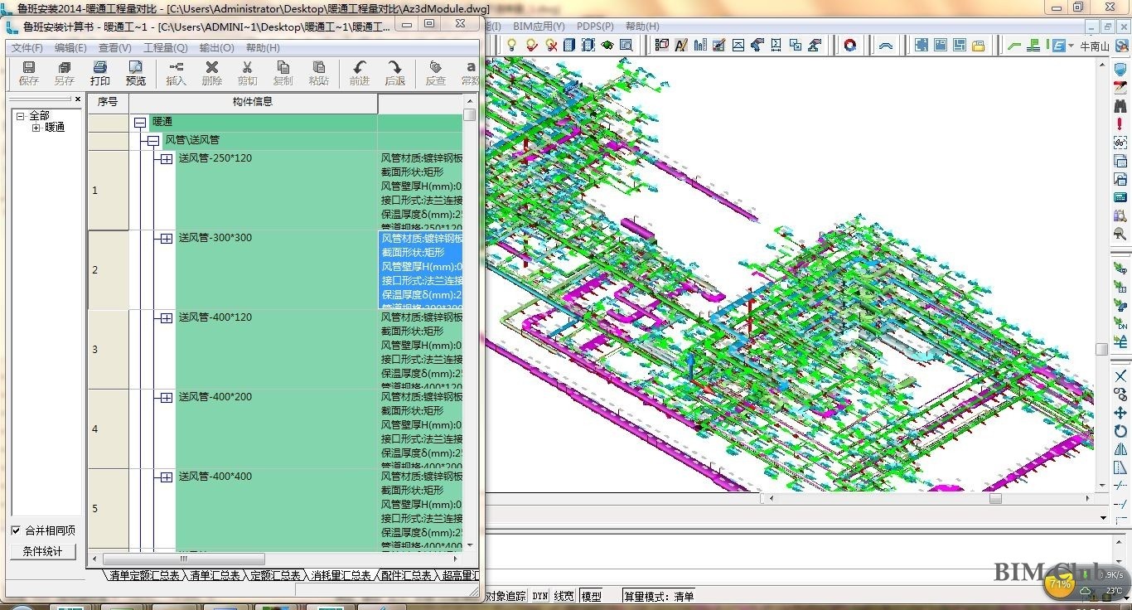Click the 3D box view icon in toolbar

coord(662,45)
